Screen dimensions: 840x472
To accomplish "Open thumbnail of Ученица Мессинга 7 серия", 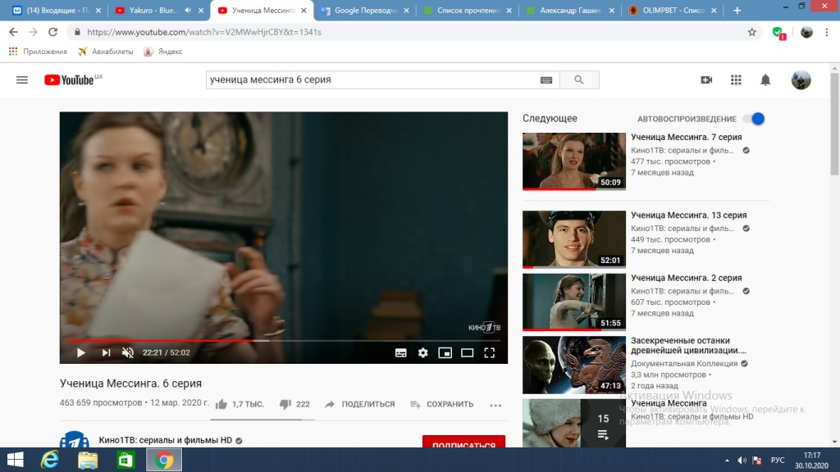I will pos(573,161).
